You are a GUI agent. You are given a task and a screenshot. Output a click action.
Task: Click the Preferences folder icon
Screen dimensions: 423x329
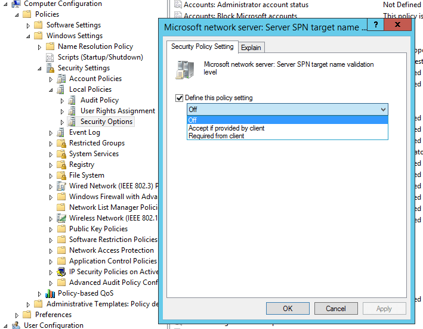pyautogui.click(x=27, y=315)
